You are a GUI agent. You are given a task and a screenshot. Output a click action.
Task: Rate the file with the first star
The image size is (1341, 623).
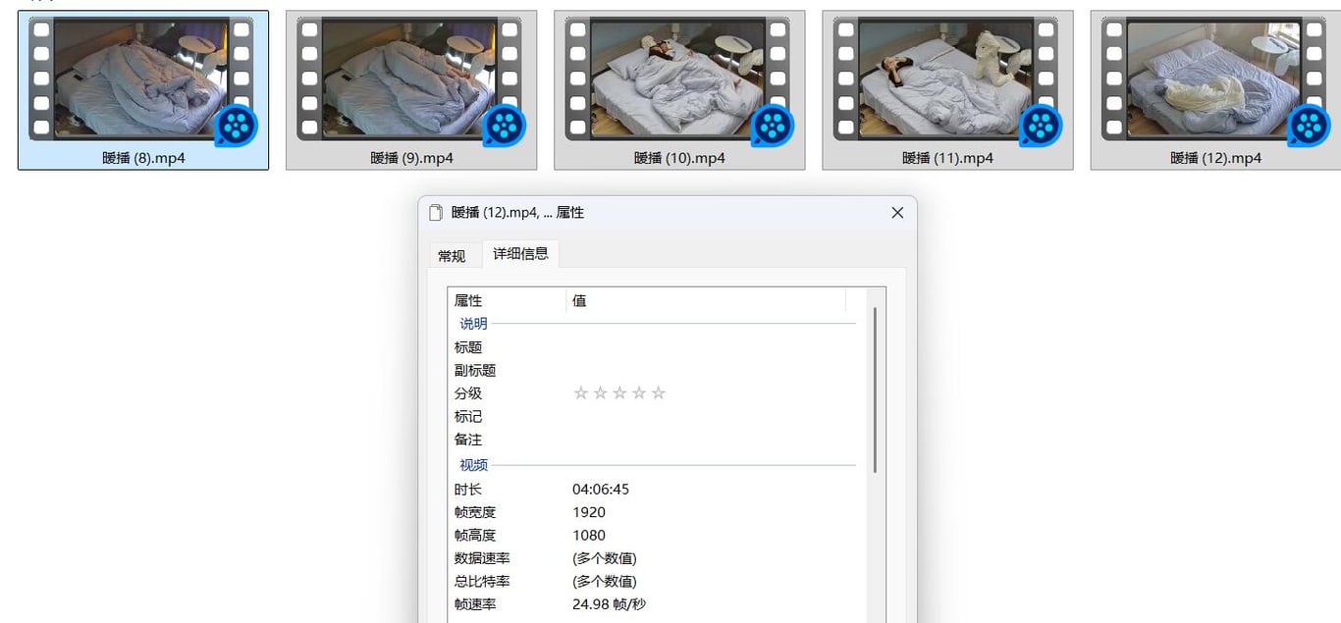580,393
